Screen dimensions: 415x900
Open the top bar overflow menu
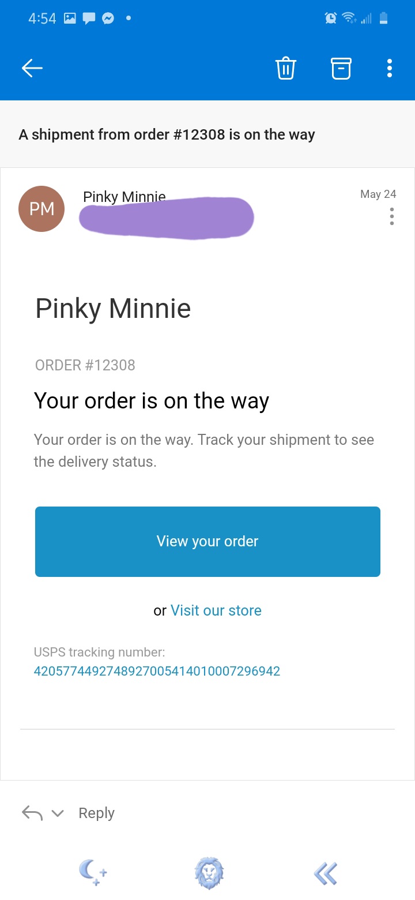click(390, 68)
